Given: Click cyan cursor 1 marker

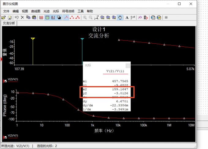Looking at the screenshot, I should (82, 39).
